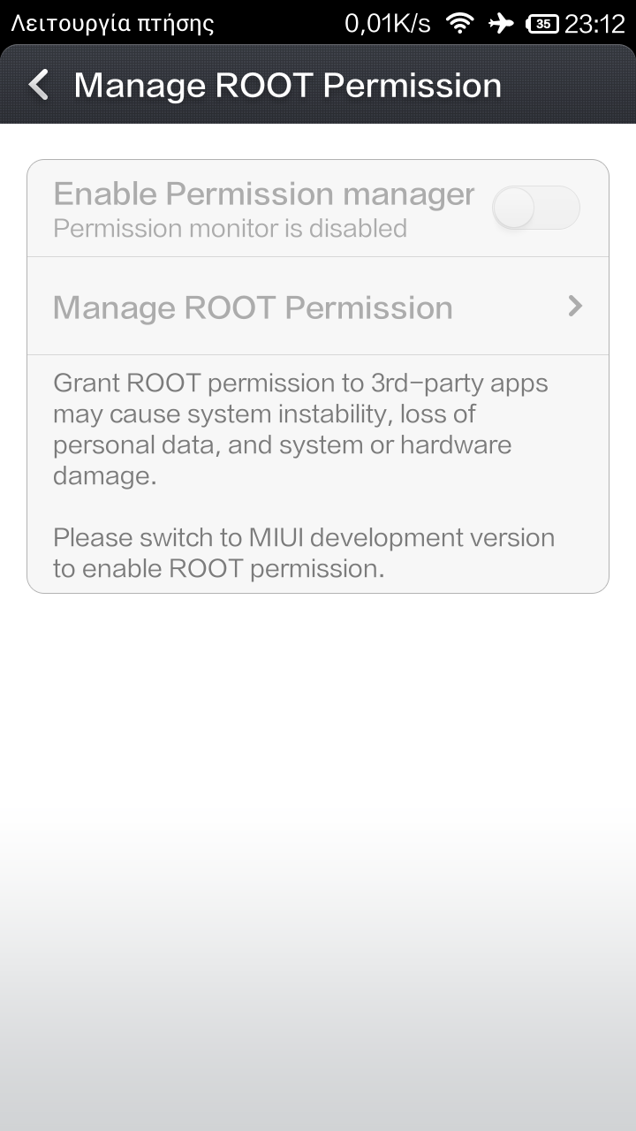Screen dimensions: 636x1131
Task: Tap the 'to enable ROOT permission.' text line
Action: pyautogui.click(x=218, y=568)
